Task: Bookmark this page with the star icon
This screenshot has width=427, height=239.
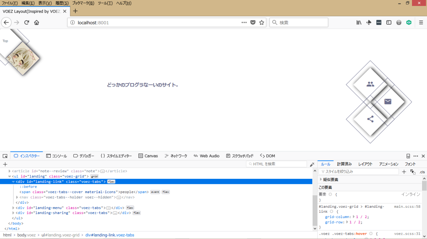Action: (x=262, y=23)
